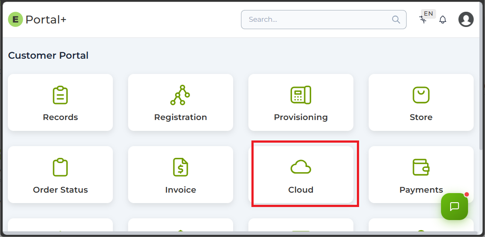Click the search magnifier icon
The image size is (485, 237).
pyautogui.click(x=396, y=20)
